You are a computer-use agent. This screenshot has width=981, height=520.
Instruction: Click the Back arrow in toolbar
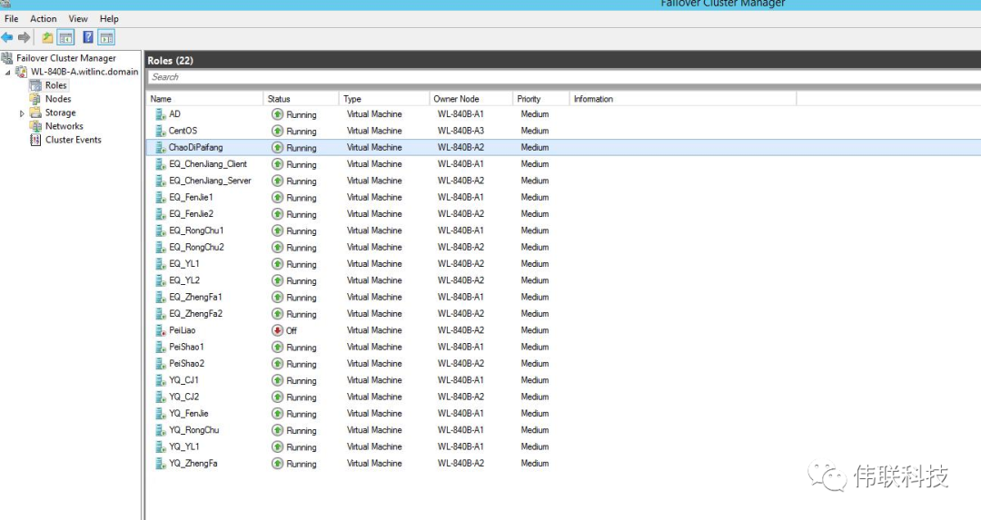(7, 37)
